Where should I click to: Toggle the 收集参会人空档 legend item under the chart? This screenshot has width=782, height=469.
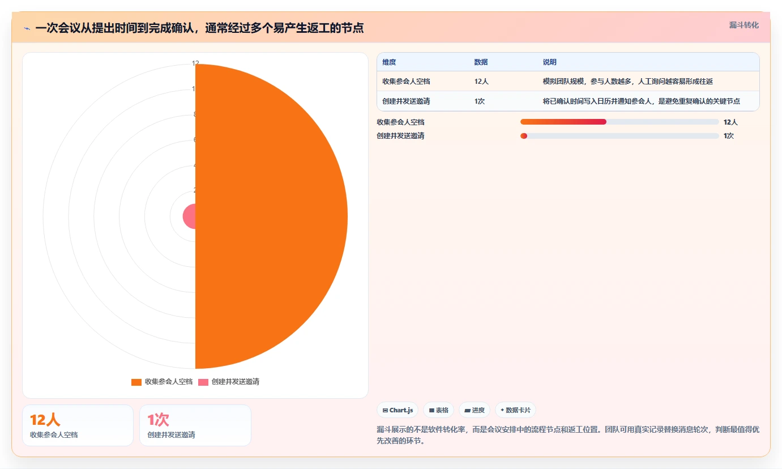[162, 382]
